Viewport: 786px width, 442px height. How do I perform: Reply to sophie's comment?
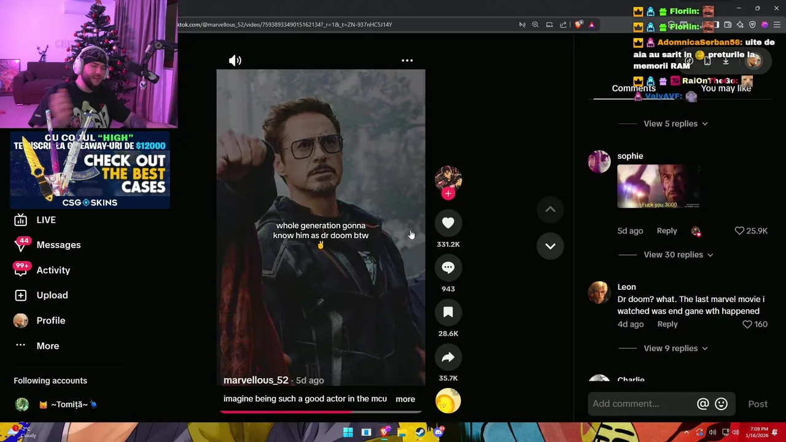click(667, 231)
